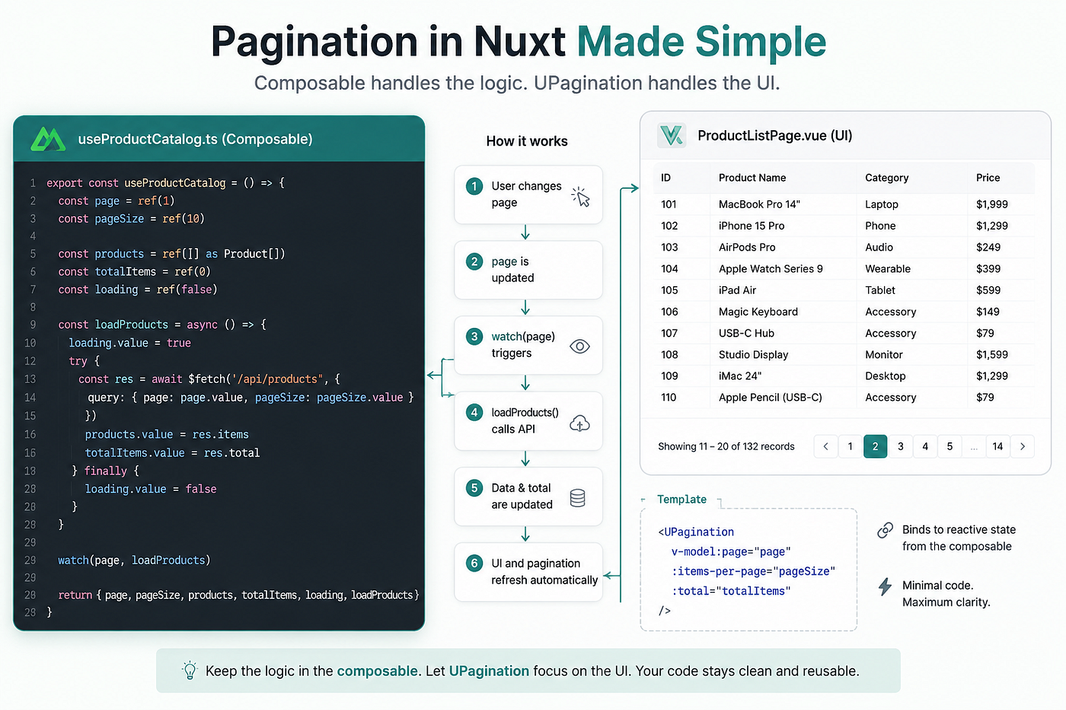
Task: Select page 1 in pagination
Action: [851, 447]
